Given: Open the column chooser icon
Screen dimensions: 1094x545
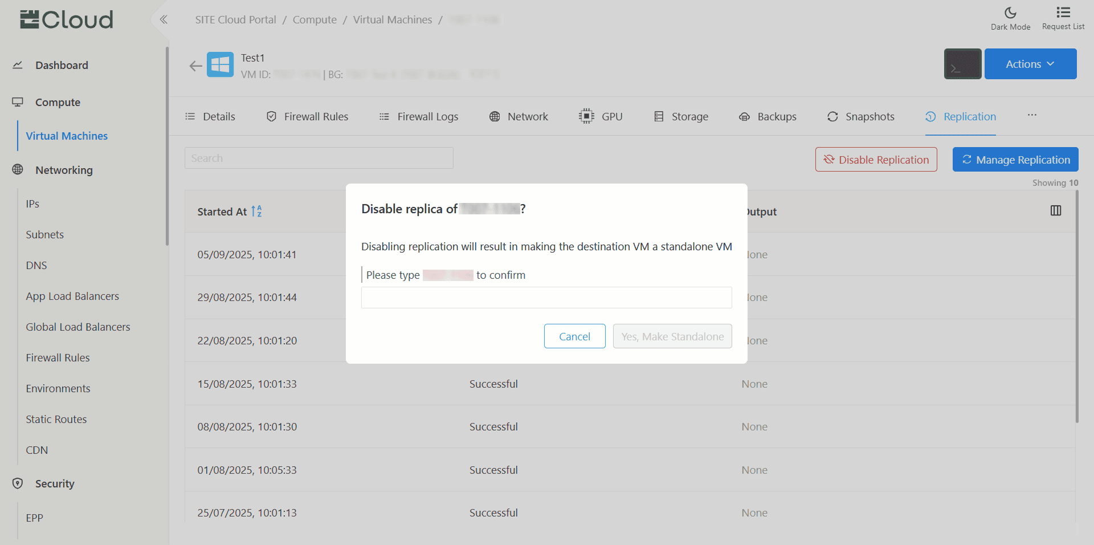Looking at the screenshot, I should tap(1055, 211).
